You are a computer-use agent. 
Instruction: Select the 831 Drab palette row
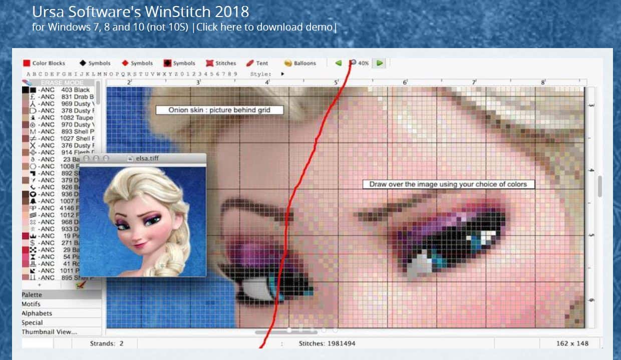[x=58, y=97]
